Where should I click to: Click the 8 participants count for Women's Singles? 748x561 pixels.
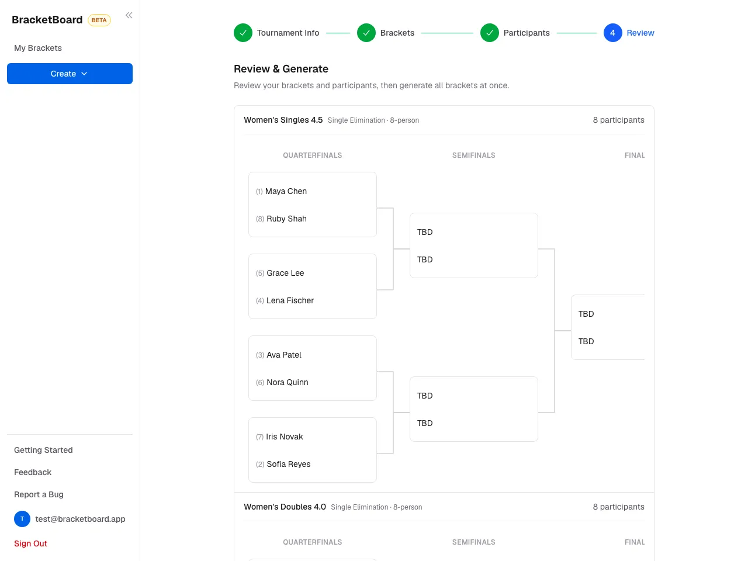click(x=618, y=120)
